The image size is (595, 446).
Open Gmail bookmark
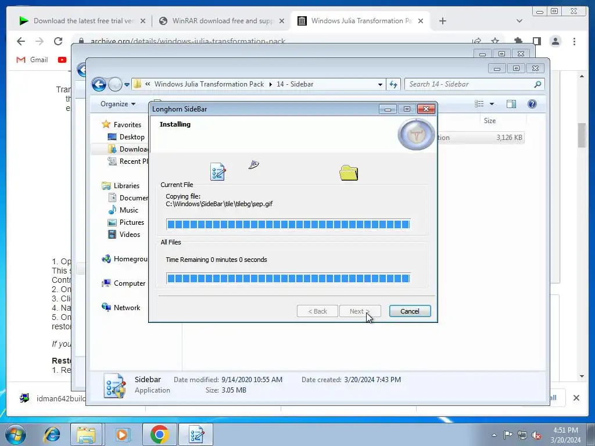33,60
